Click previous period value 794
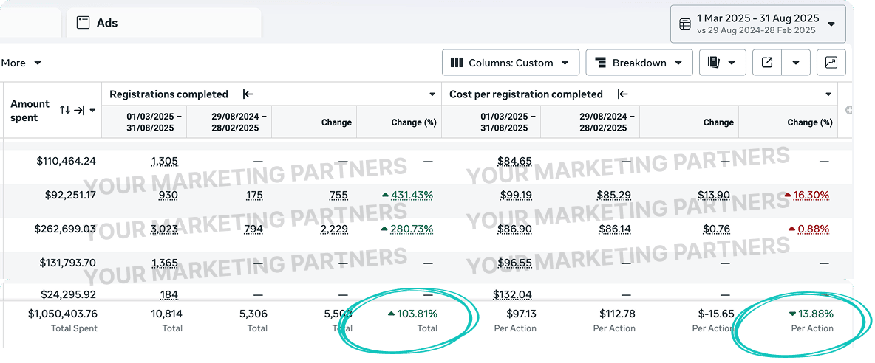Screen dimensions: 875x363 253,229
